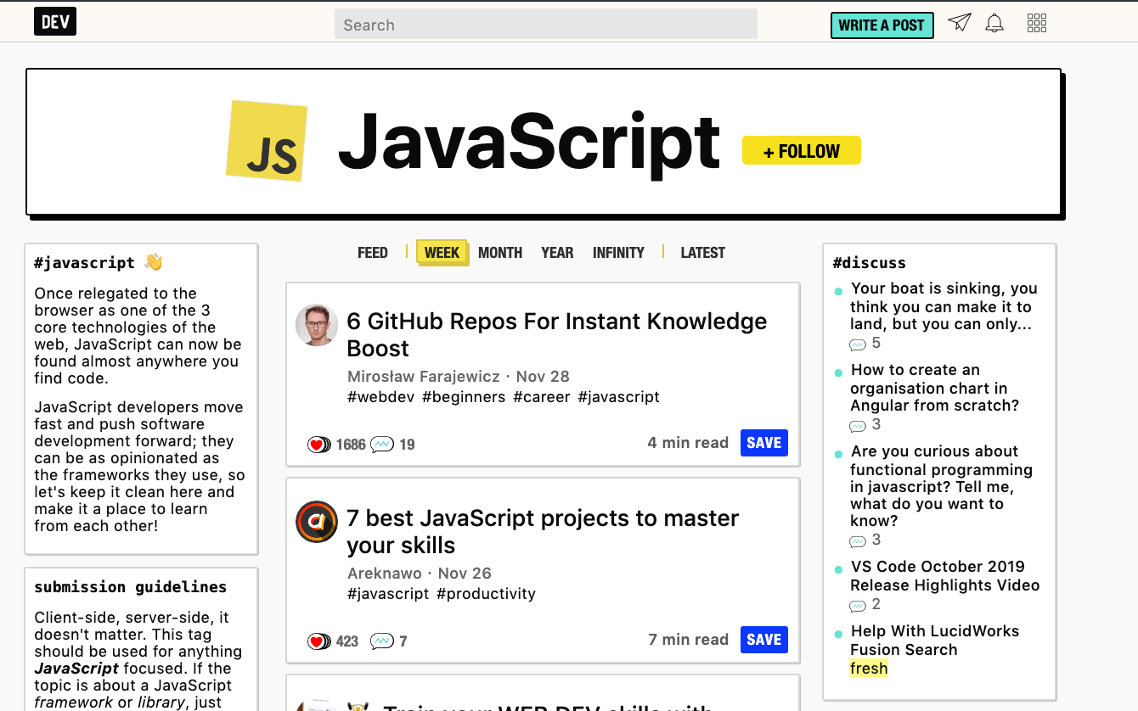Screen dimensions: 1138x711
Task: Select the Month tab
Action: (x=500, y=253)
